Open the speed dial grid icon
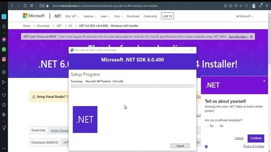Image resolution: width=271 pixels, height=152 pixels. [32, 6]
